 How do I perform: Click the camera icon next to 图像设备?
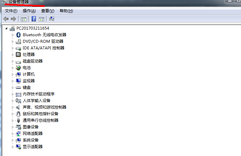[18, 127]
